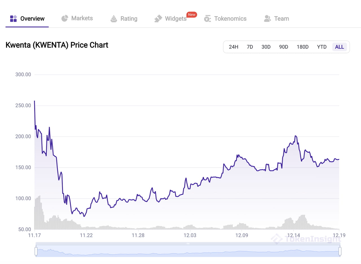Click the range selector top grip

(188, 244)
